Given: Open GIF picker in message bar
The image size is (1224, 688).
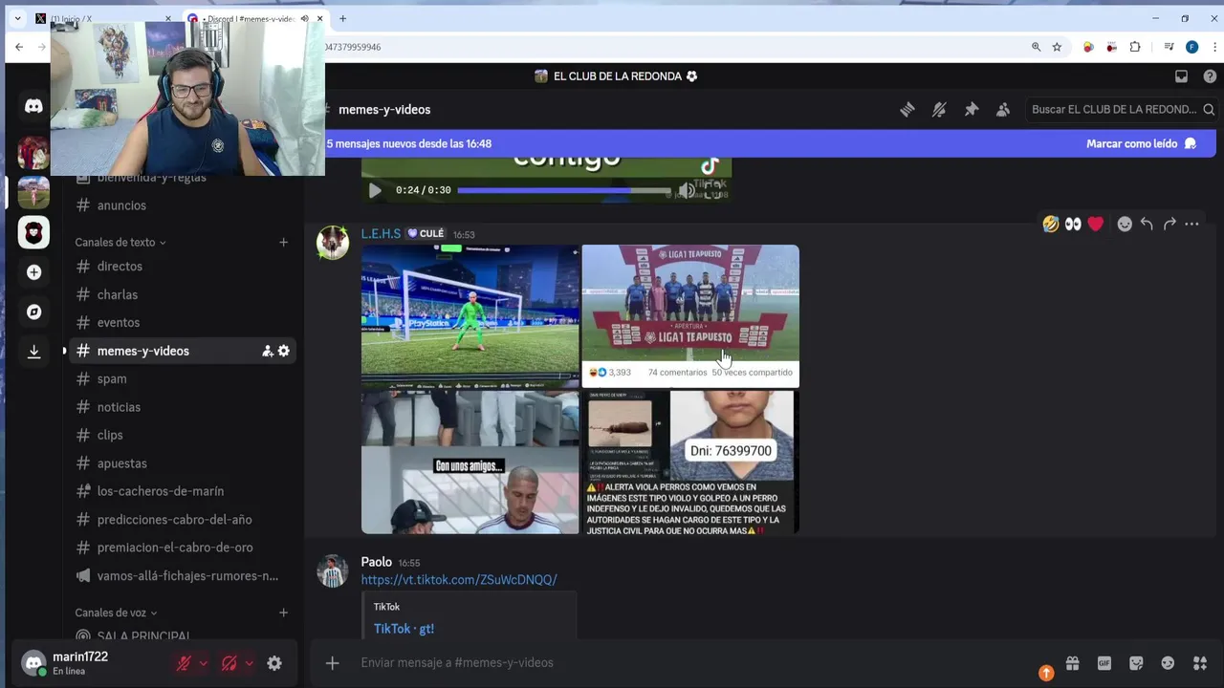Looking at the screenshot, I should tap(1104, 663).
